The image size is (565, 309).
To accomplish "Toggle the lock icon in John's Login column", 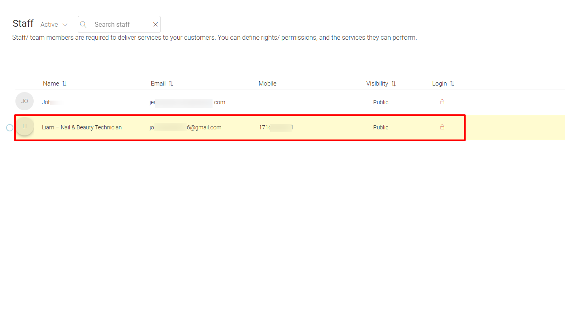I will [442, 102].
